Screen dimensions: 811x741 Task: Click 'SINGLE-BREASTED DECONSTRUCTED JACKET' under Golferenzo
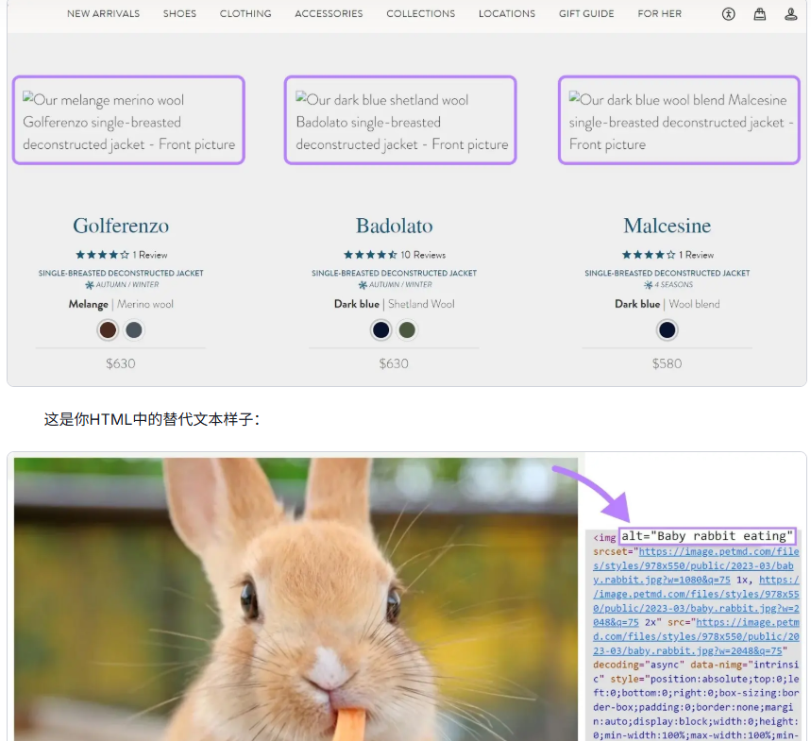pos(121,273)
